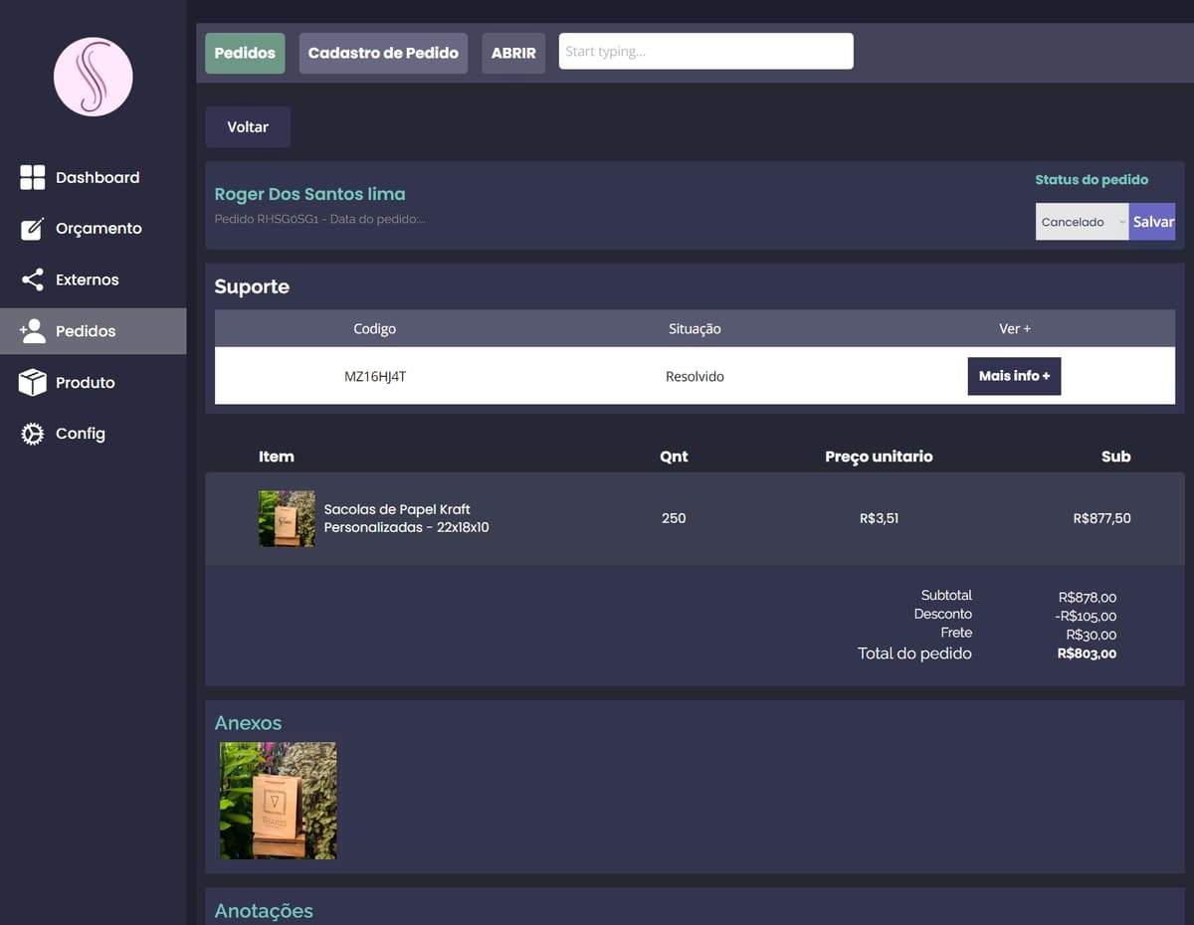Click Mais info + for support ticket
Image resolution: width=1194 pixels, height=925 pixels.
(1014, 376)
